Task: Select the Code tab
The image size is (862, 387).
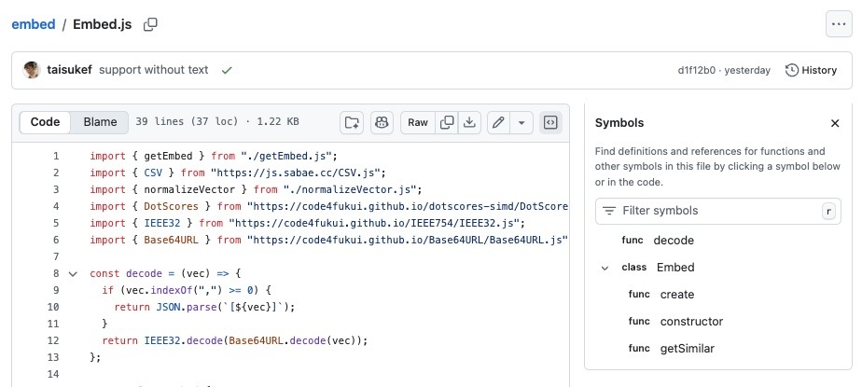Action: [45, 122]
